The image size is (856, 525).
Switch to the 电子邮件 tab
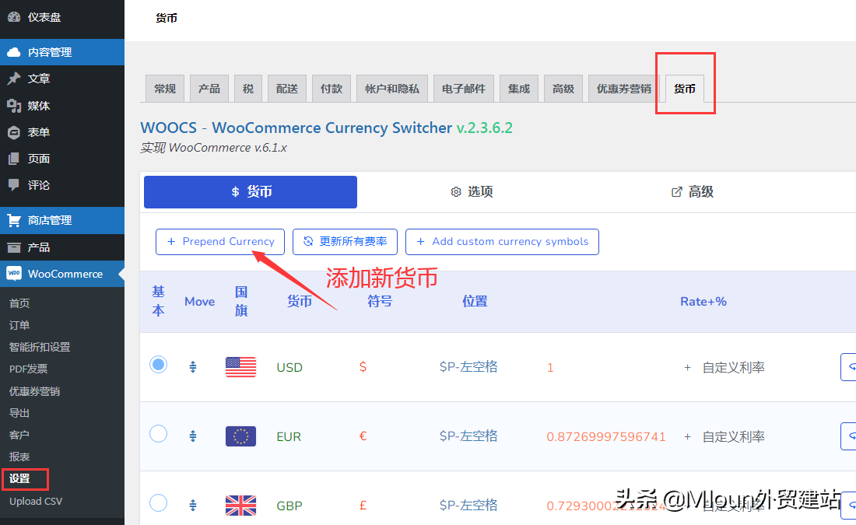click(464, 89)
